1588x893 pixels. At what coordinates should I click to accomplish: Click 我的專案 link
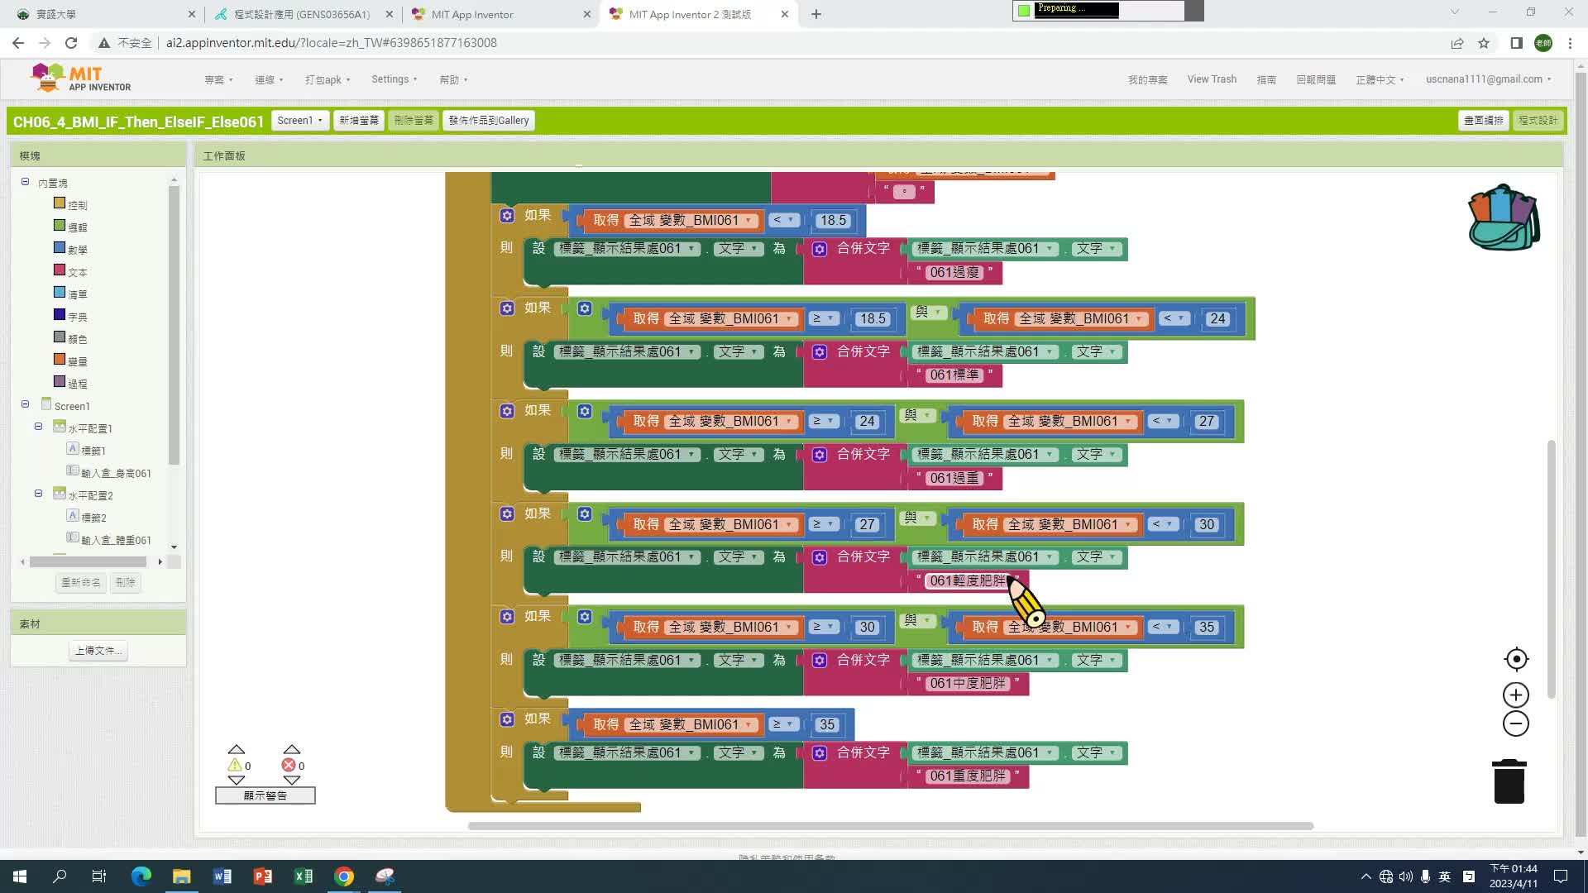tap(1147, 79)
